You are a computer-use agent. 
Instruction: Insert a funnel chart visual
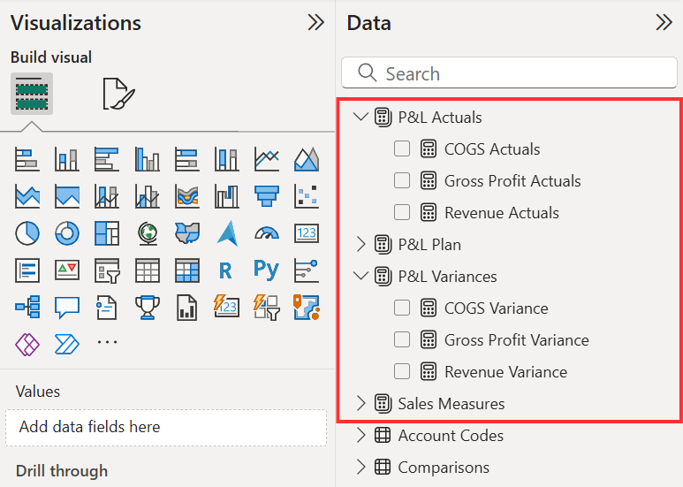point(266,195)
